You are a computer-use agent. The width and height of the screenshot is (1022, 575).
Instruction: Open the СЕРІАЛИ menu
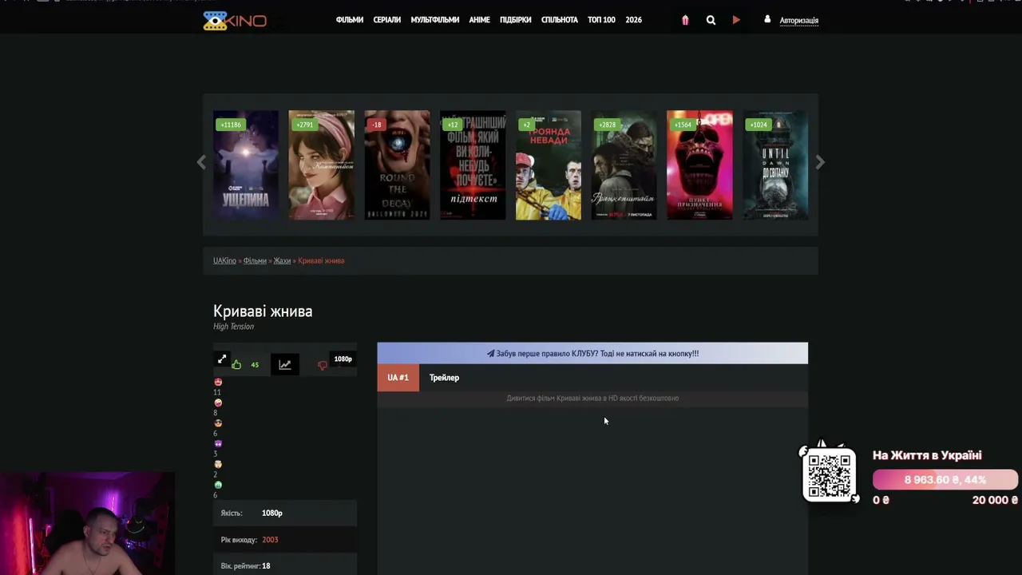[x=387, y=20]
